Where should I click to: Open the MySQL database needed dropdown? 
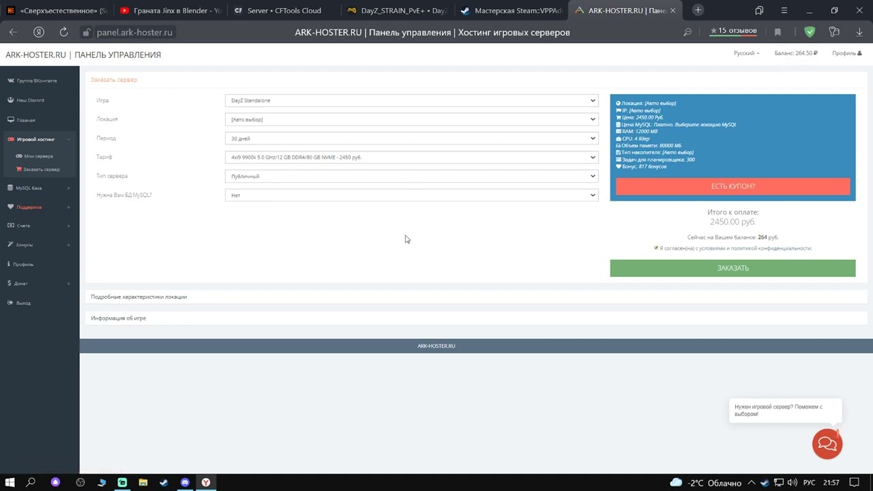click(x=411, y=195)
